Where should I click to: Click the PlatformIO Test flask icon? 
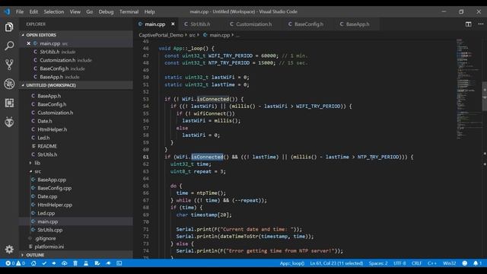(86, 263)
